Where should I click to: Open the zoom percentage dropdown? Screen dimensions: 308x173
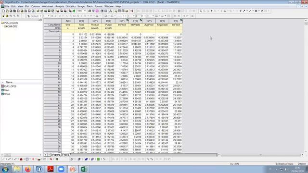pos(85,11)
